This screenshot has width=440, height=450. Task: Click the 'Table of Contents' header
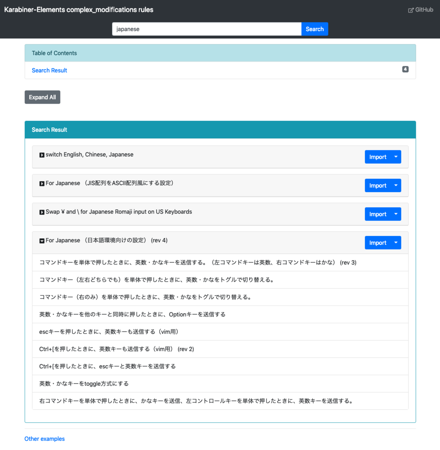point(220,53)
